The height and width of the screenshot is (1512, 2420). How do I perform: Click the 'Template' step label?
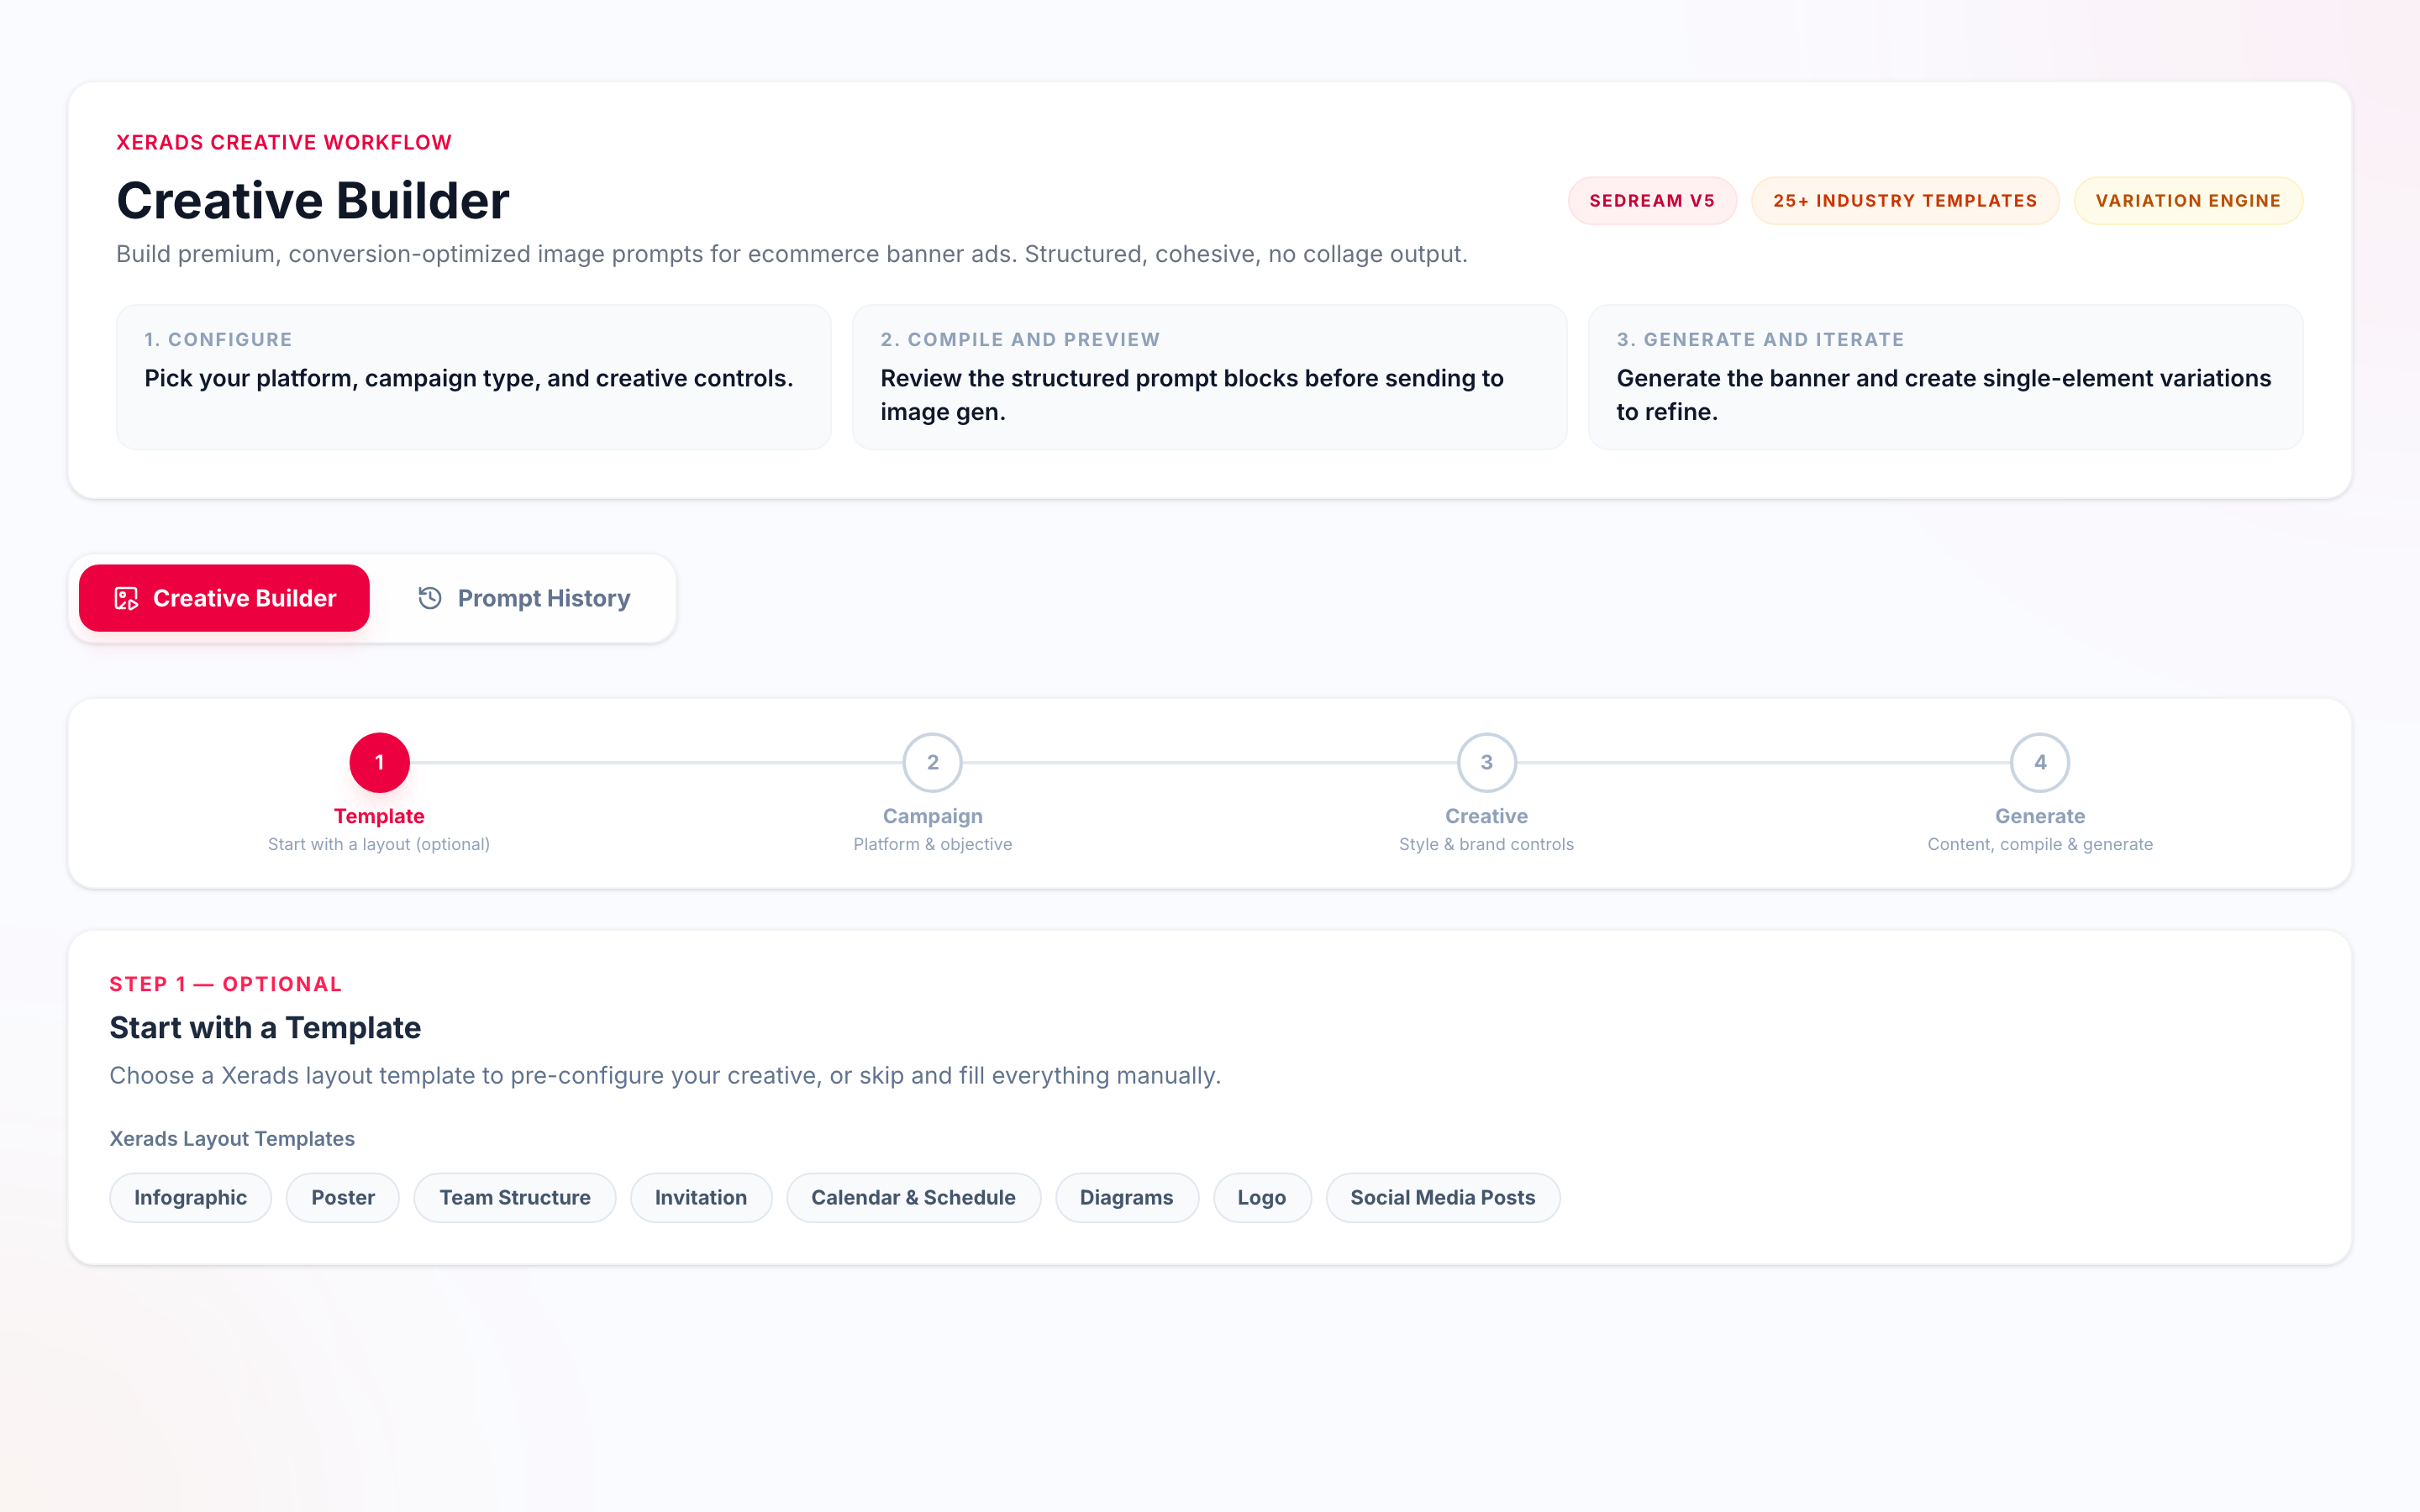click(379, 816)
